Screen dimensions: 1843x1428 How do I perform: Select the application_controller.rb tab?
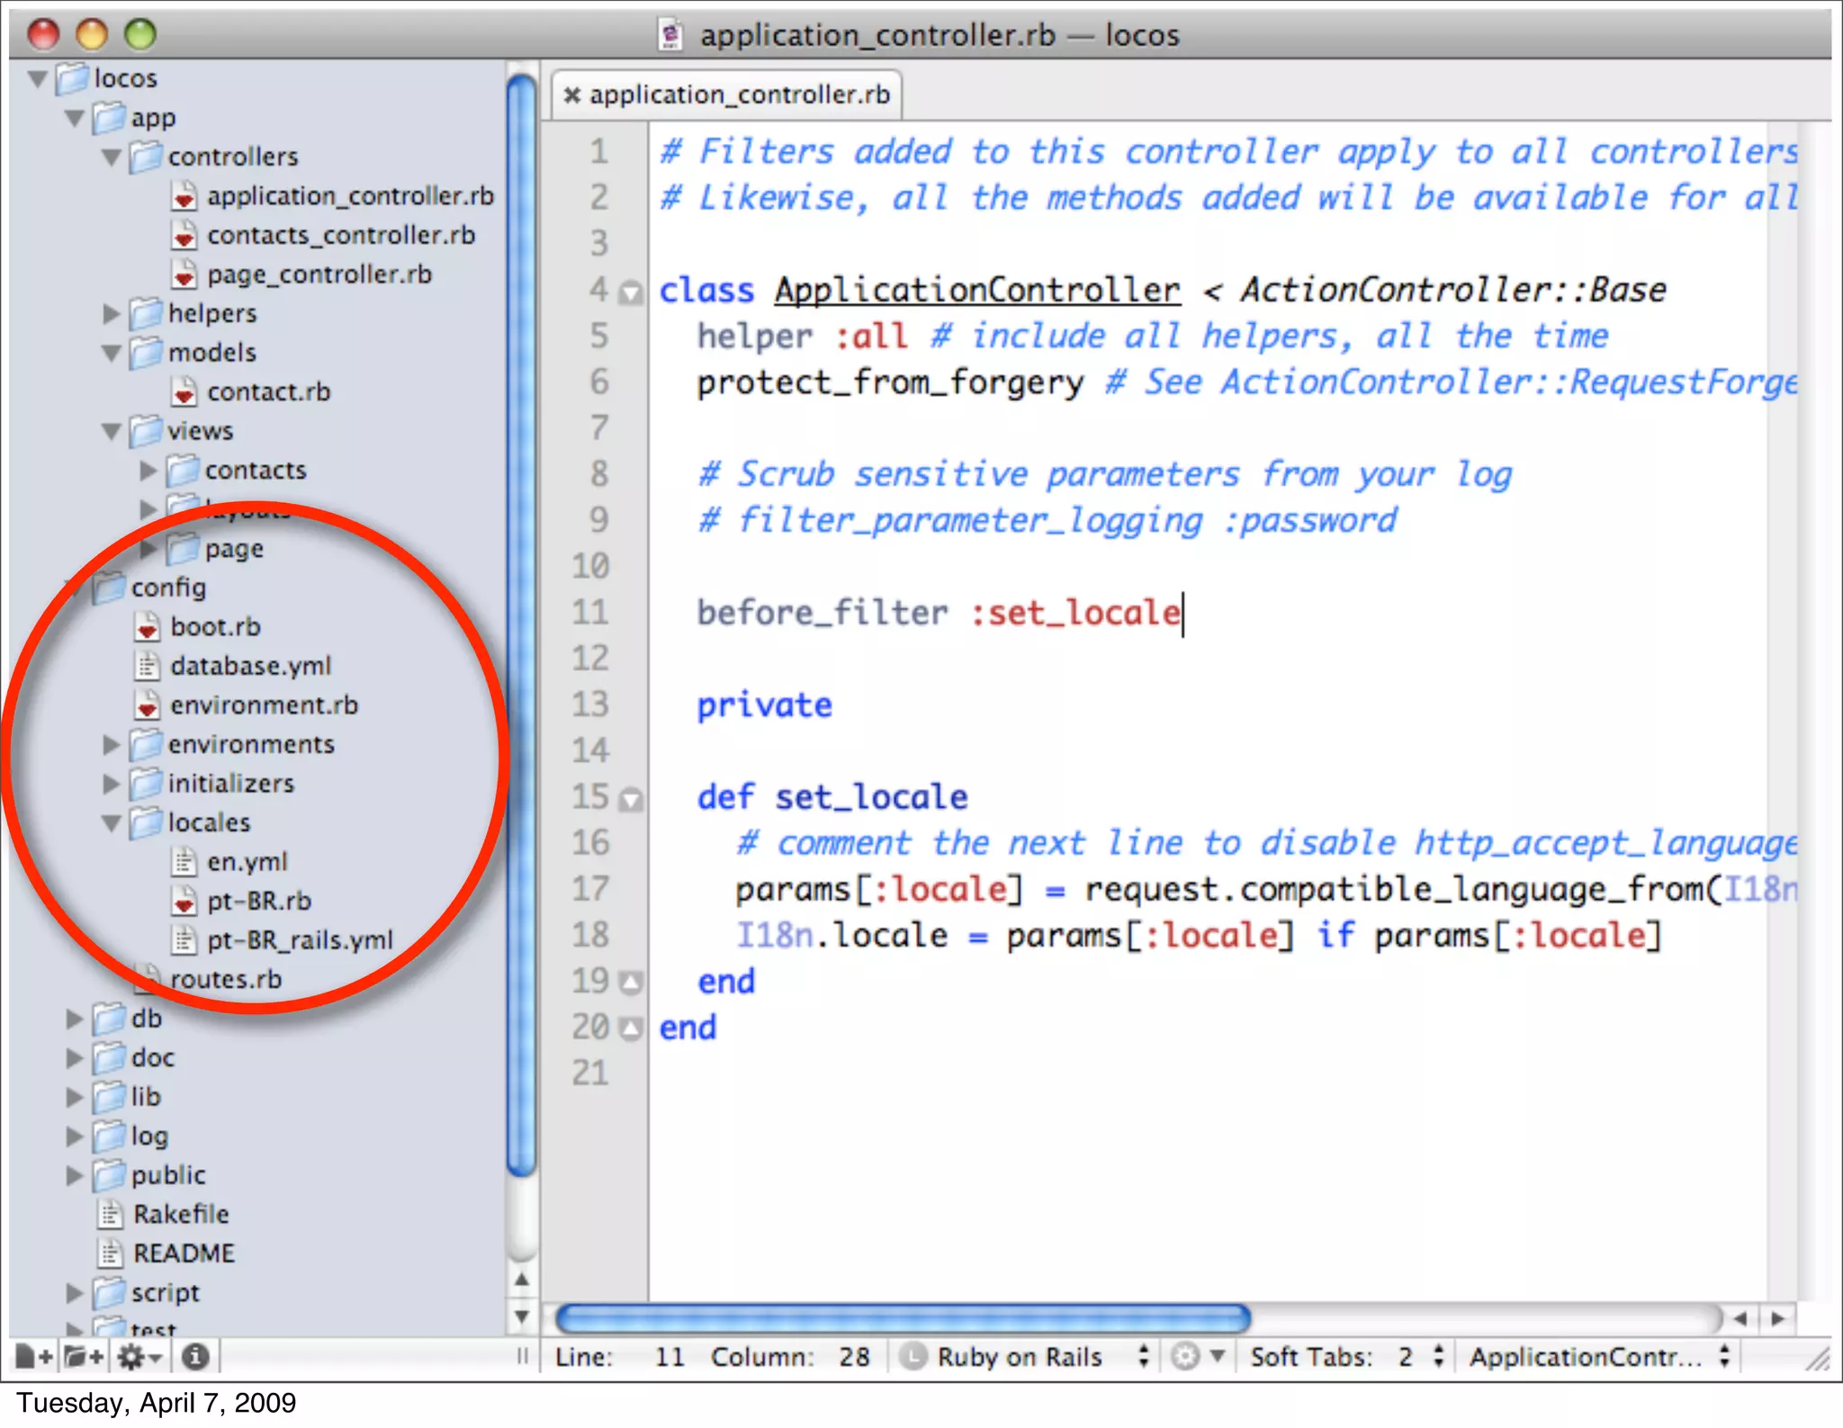point(738,95)
